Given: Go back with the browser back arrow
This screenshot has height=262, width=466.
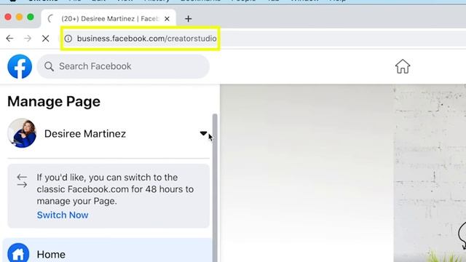Looking at the screenshot, I should (x=9, y=39).
